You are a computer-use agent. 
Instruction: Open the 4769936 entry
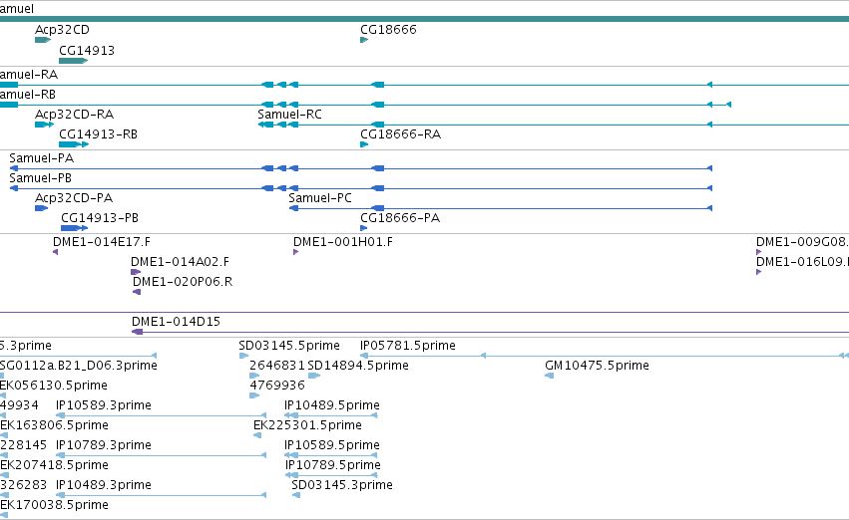coord(277,386)
